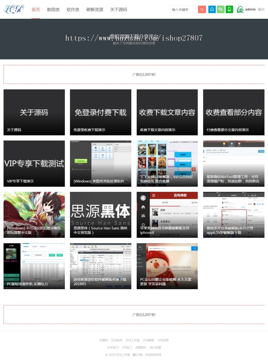The image size is (268, 364).
Task: Click the 万马影院 footer link
Action: click(x=148, y=340)
